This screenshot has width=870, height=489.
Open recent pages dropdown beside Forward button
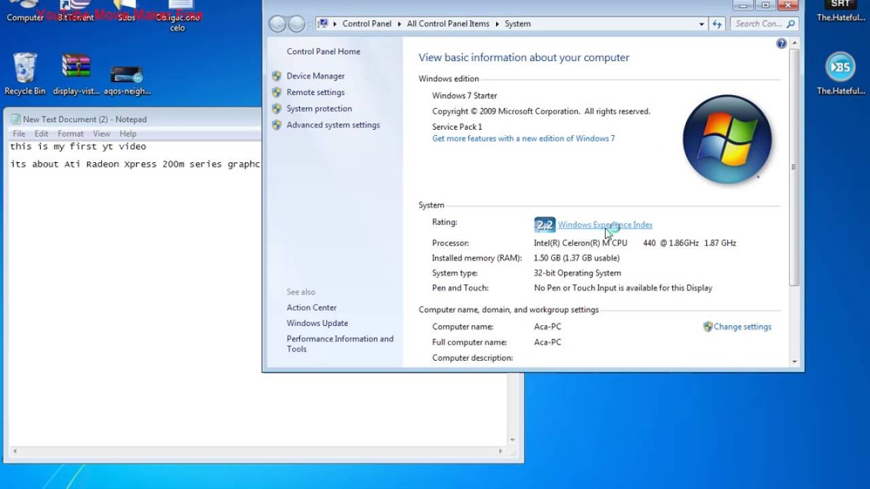tap(310, 24)
